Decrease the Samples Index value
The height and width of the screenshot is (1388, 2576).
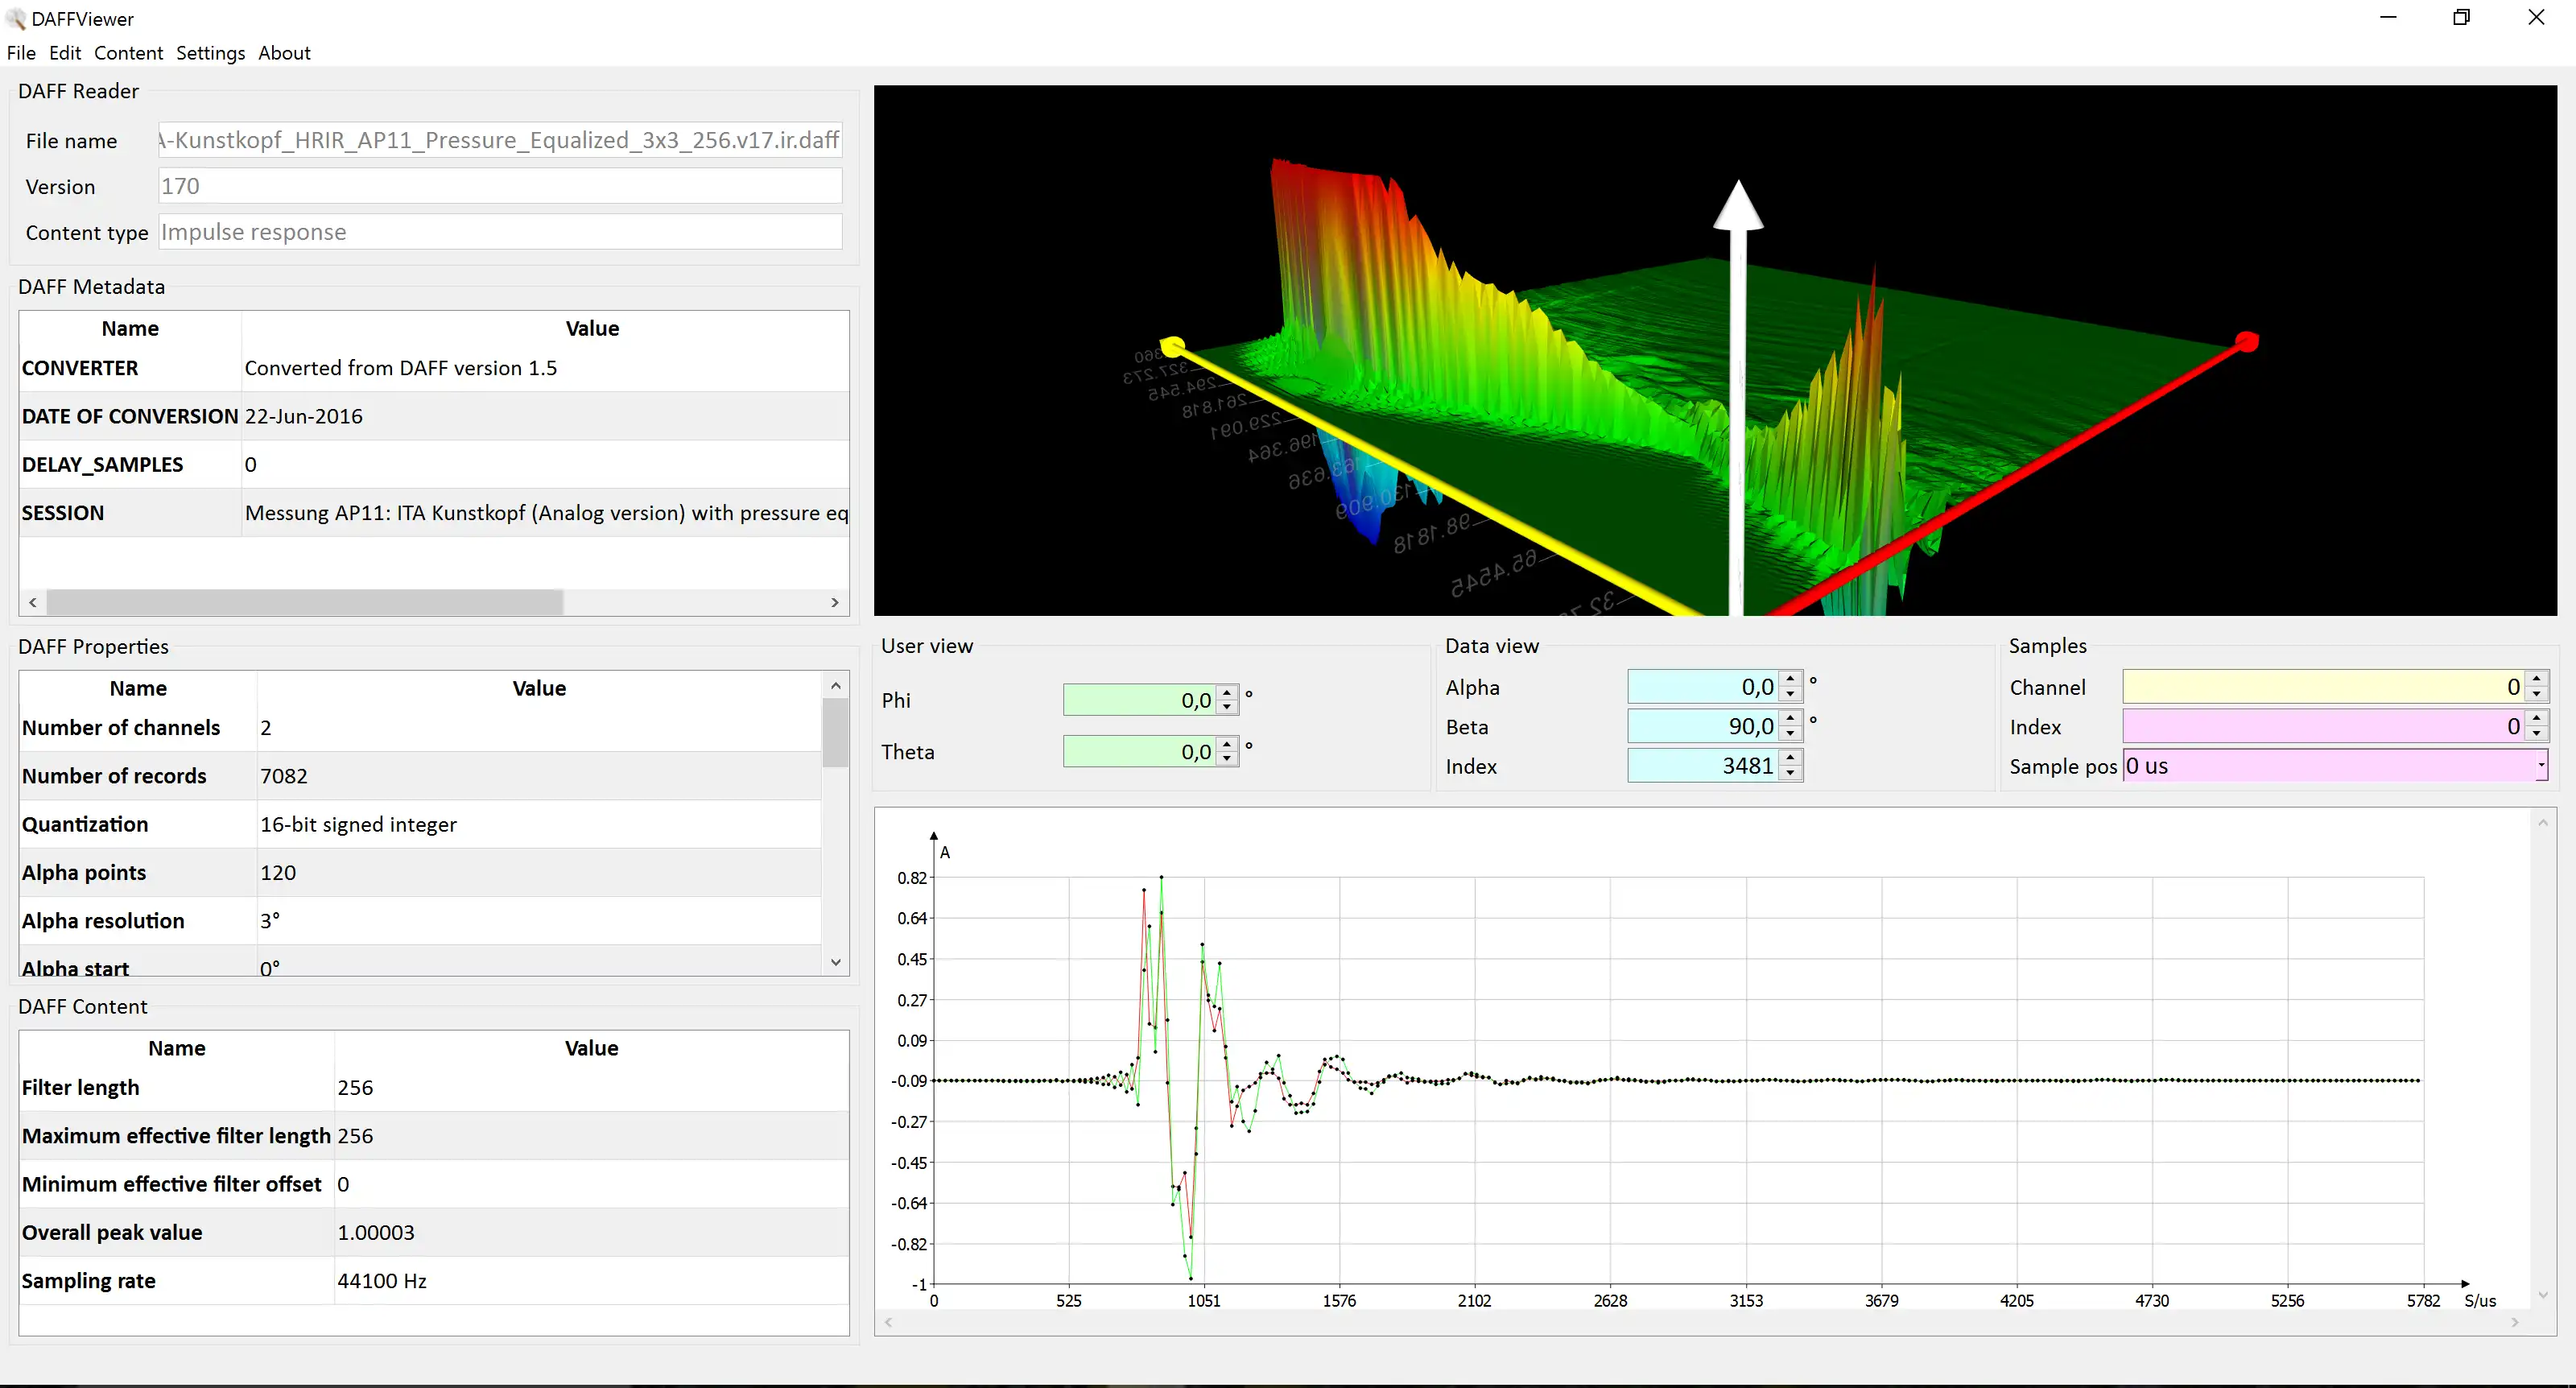pos(2536,734)
